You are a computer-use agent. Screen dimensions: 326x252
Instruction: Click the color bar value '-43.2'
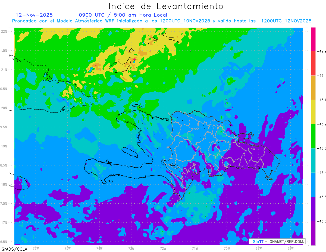pos(322,124)
